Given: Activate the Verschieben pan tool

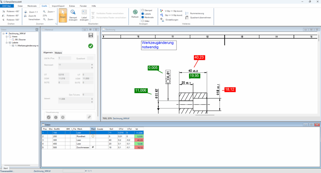Looking at the screenshot, I should coord(34,19).
